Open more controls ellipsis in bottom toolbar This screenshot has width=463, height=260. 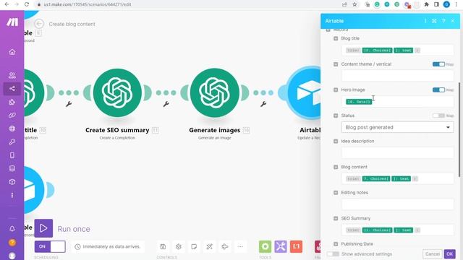(x=240, y=246)
